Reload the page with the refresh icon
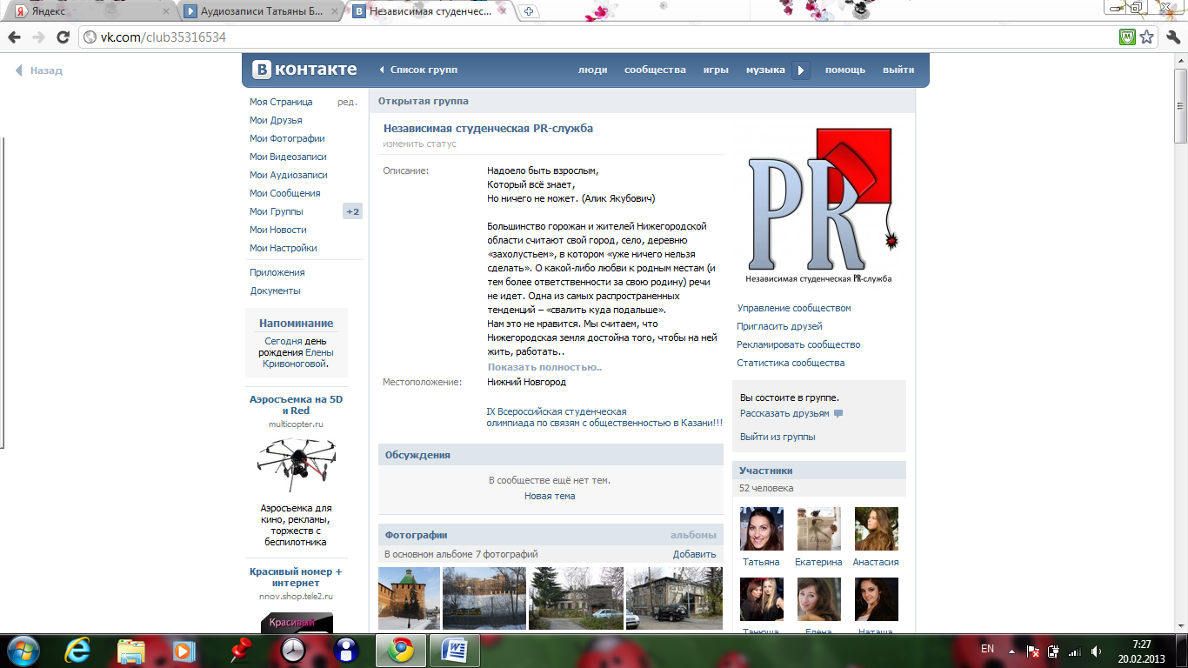Image resolution: width=1188 pixels, height=668 pixels. coord(63,37)
